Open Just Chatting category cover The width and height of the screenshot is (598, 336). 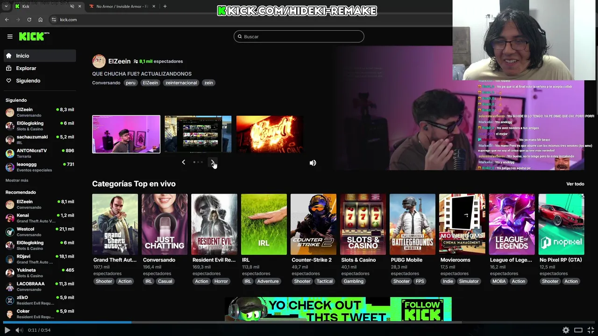pos(164,224)
